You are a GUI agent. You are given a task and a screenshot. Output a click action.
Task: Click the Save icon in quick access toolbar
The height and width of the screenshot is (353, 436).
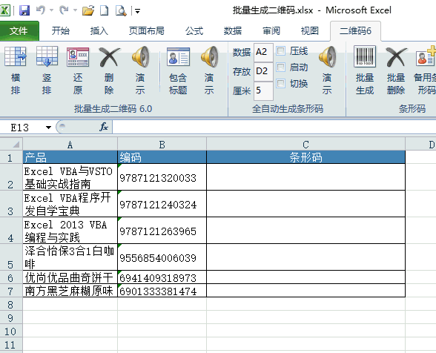point(24,10)
